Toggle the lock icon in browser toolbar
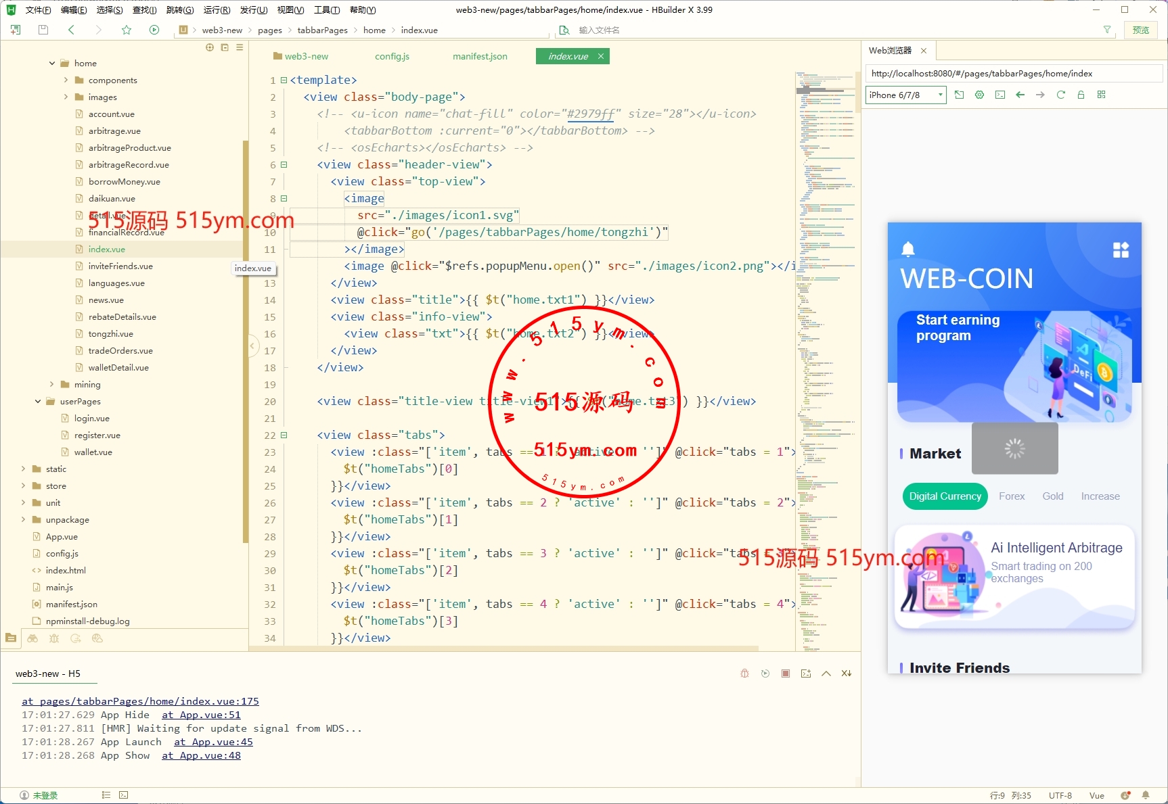 (1081, 95)
